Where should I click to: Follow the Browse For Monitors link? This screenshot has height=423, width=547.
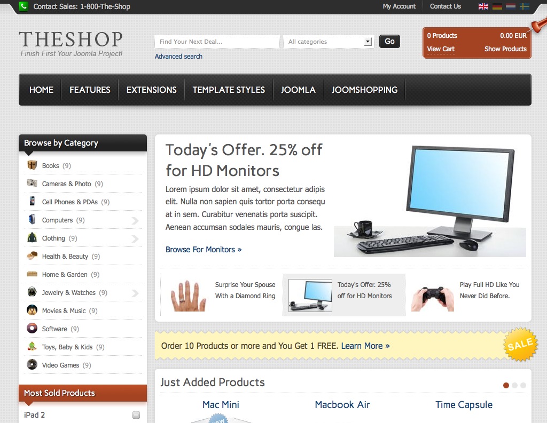[204, 250]
